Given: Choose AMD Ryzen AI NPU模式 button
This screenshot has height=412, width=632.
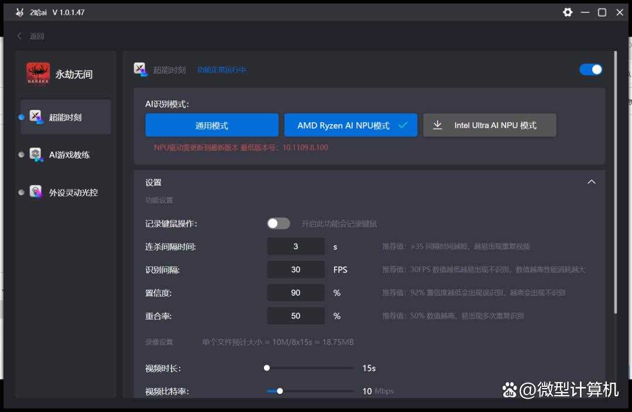Looking at the screenshot, I should coord(351,125).
